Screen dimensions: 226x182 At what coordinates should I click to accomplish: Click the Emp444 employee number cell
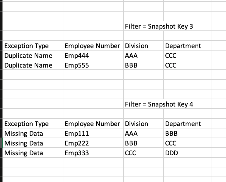tap(93, 55)
